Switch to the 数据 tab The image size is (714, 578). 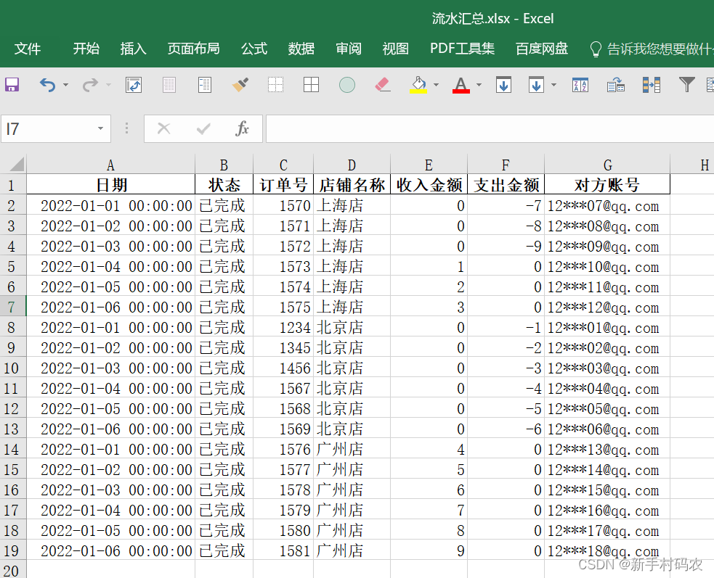(301, 49)
